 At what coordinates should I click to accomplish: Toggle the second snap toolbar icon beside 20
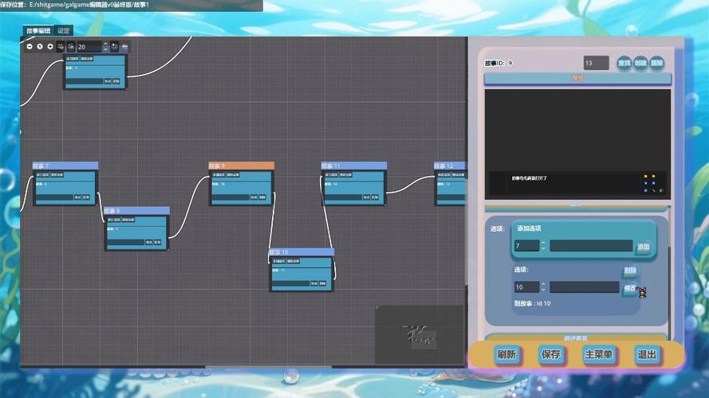(x=71, y=46)
